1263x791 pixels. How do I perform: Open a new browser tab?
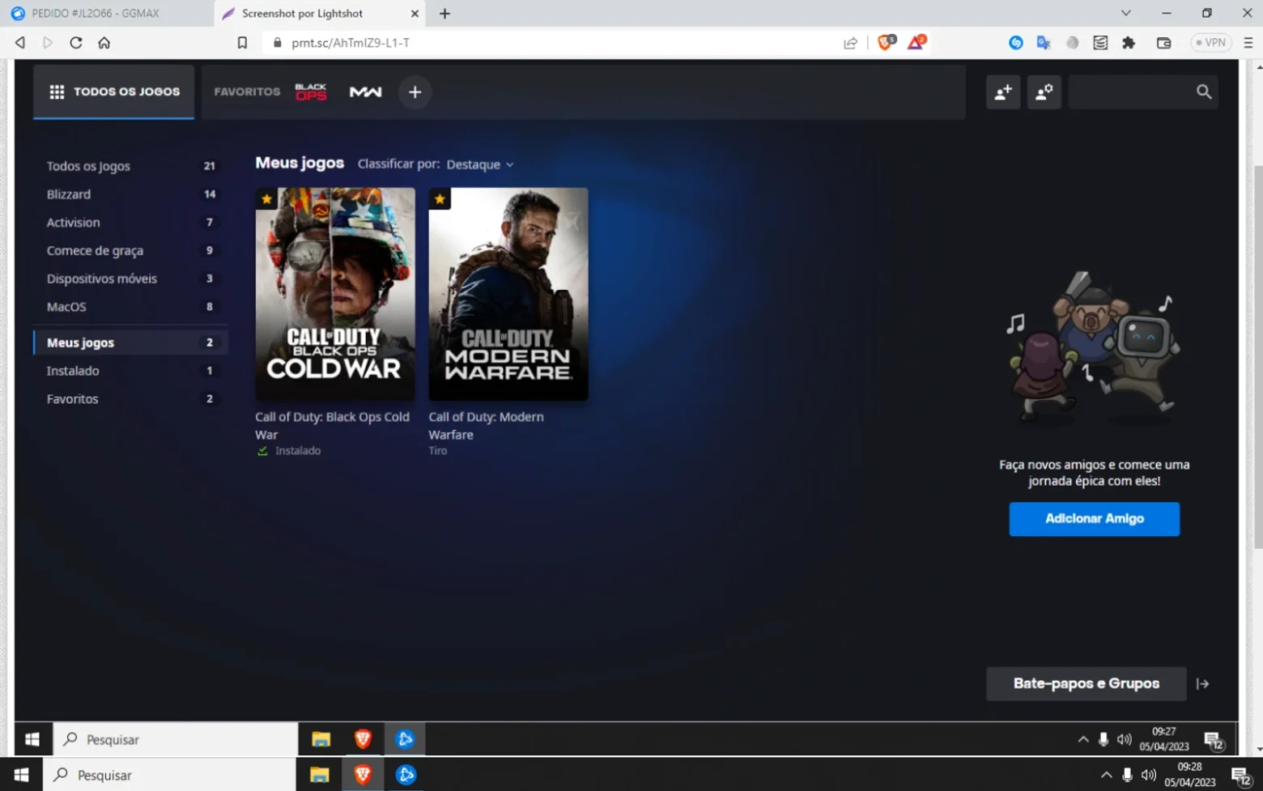444,14
